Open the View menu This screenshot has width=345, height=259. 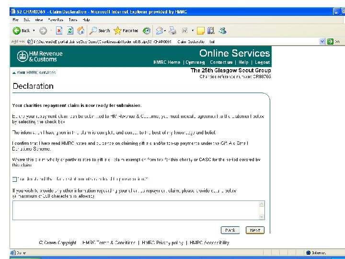click(39, 20)
